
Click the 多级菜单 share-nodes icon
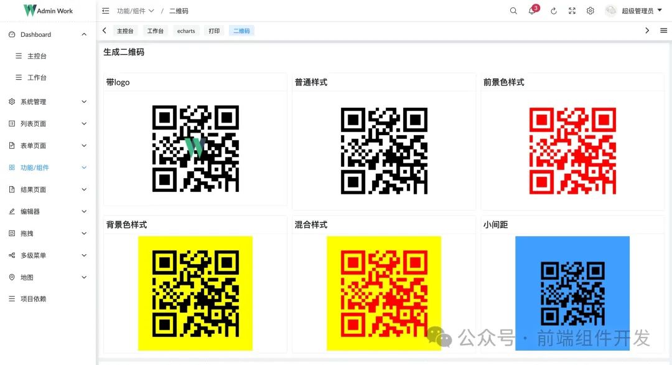coord(12,255)
